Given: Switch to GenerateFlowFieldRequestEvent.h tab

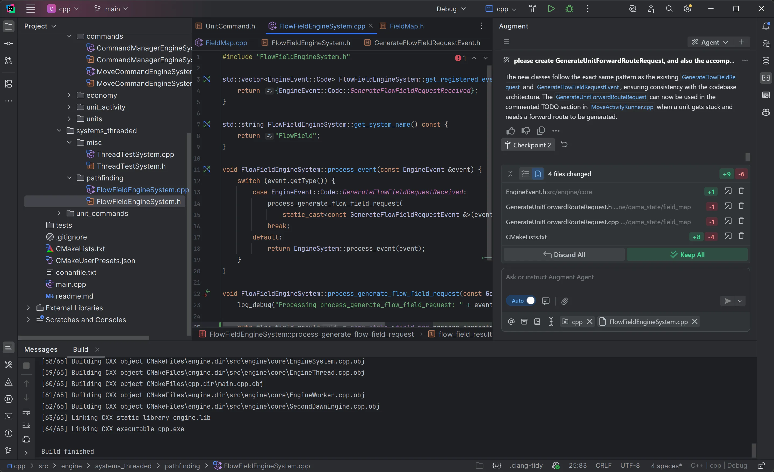Looking at the screenshot, I should pyautogui.click(x=422, y=43).
